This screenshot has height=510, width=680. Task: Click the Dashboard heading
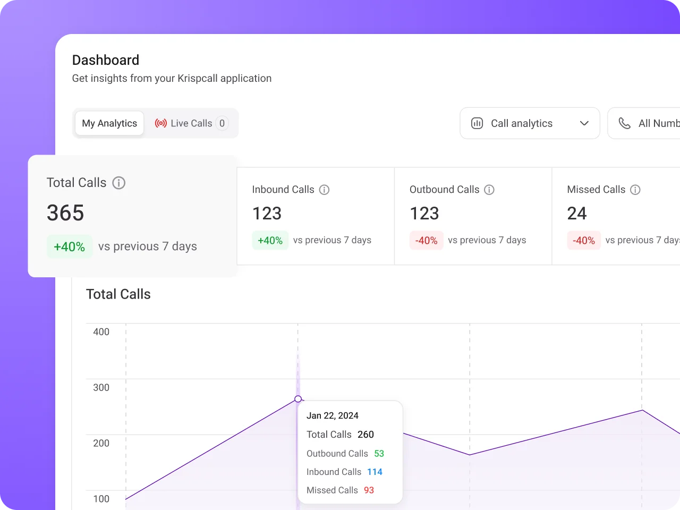coord(106,60)
